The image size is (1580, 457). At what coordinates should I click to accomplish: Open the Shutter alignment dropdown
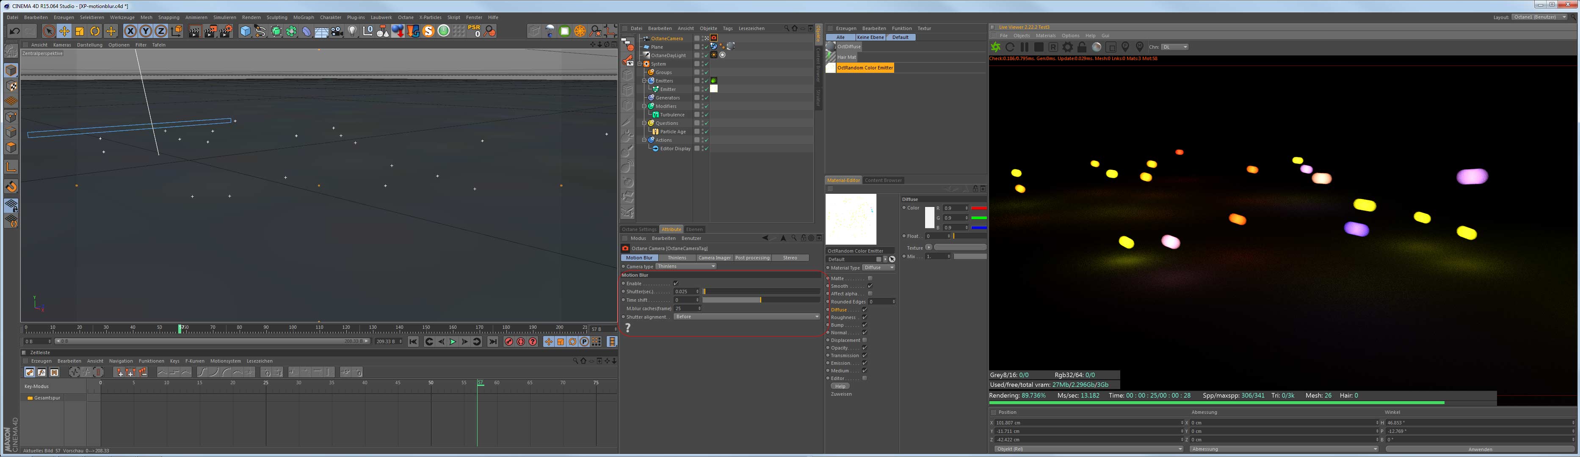click(x=746, y=317)
